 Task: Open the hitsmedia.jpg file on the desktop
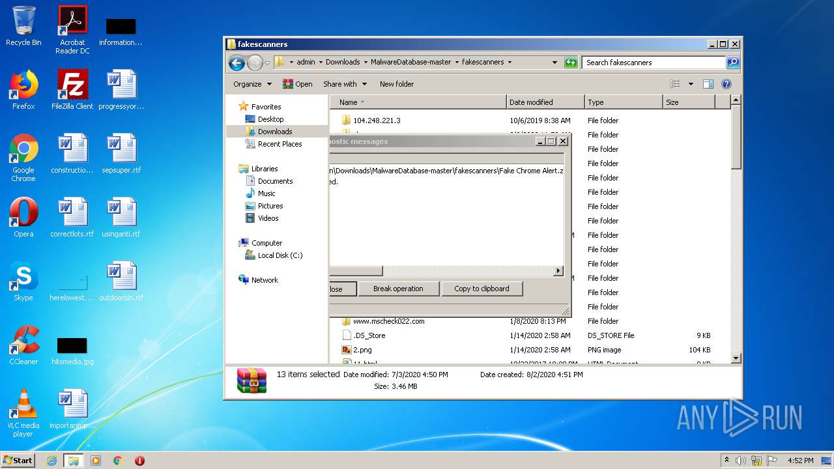click(x=72, y=350)
